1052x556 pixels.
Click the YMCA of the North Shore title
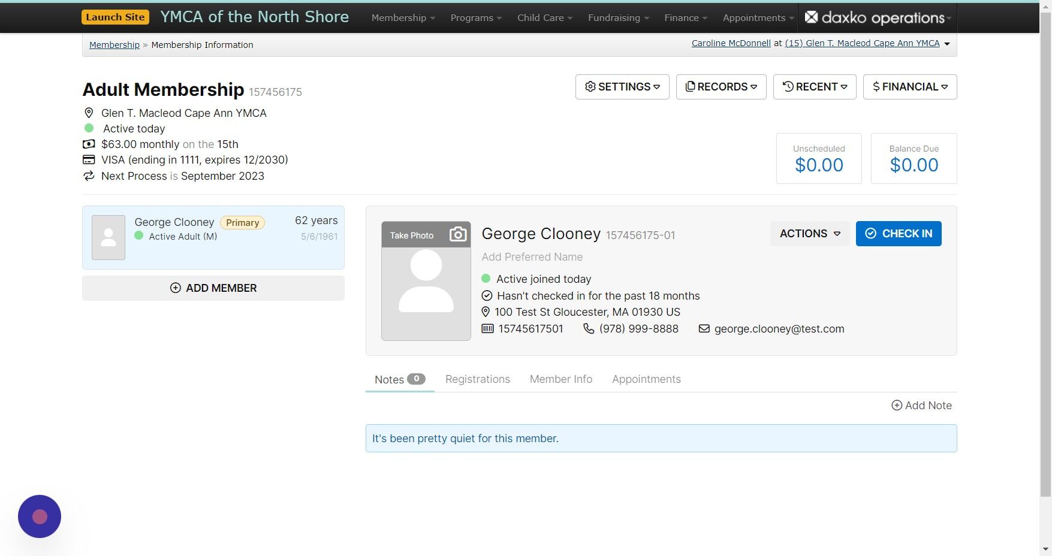[x=254, y=17]
